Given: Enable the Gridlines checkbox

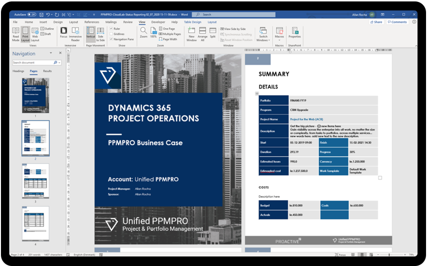Looking at the screenshot, I should 111,34.
